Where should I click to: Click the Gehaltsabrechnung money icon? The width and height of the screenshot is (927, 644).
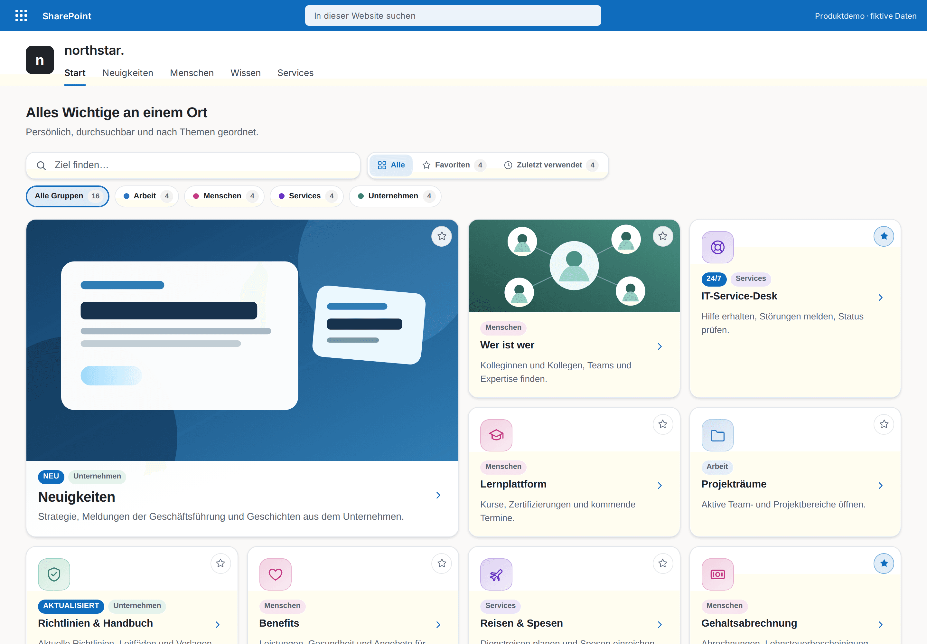[717, 574]
